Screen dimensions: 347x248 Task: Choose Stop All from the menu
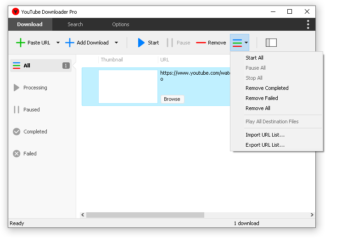point(277,78)
